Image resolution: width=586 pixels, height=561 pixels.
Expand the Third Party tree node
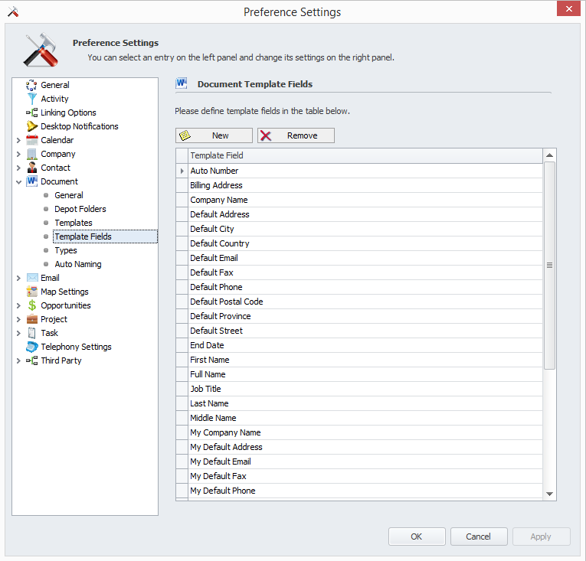click(18, 360)
